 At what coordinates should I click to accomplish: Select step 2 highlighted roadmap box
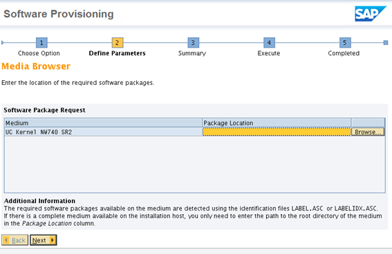[x=118, y=43]
